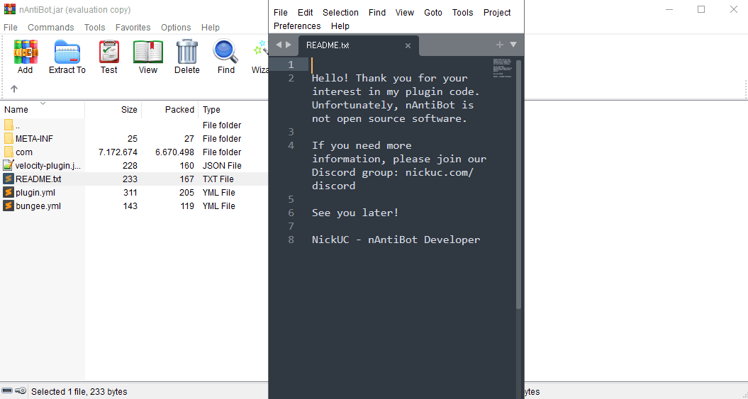Click the Test archive icon
This screenshot has width=748, height=399.
[108, 52]
